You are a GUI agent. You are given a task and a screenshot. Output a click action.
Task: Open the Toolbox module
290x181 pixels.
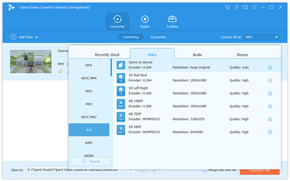click(x=172, y=22)
